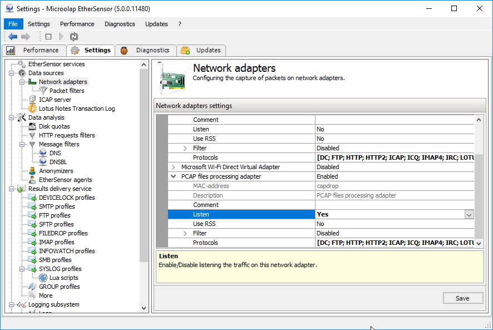Expand the Filter row under PCAP adapter
Viewport: 493px width, 330px height.
[185, 233]
